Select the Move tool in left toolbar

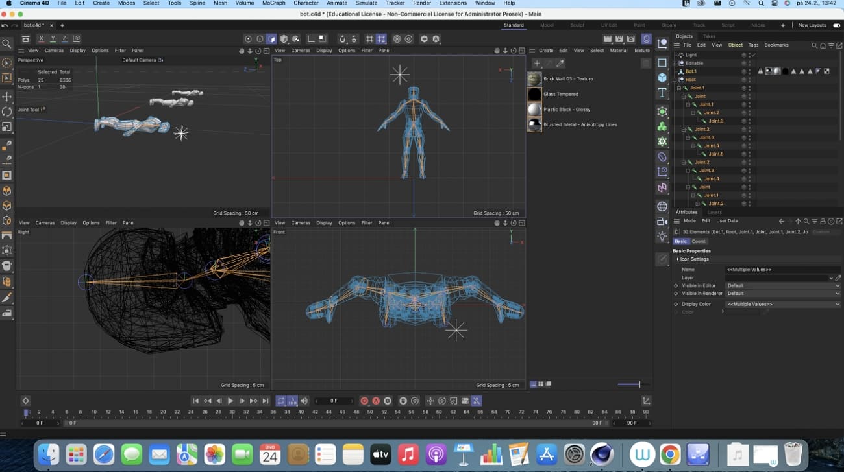(7, 97)
